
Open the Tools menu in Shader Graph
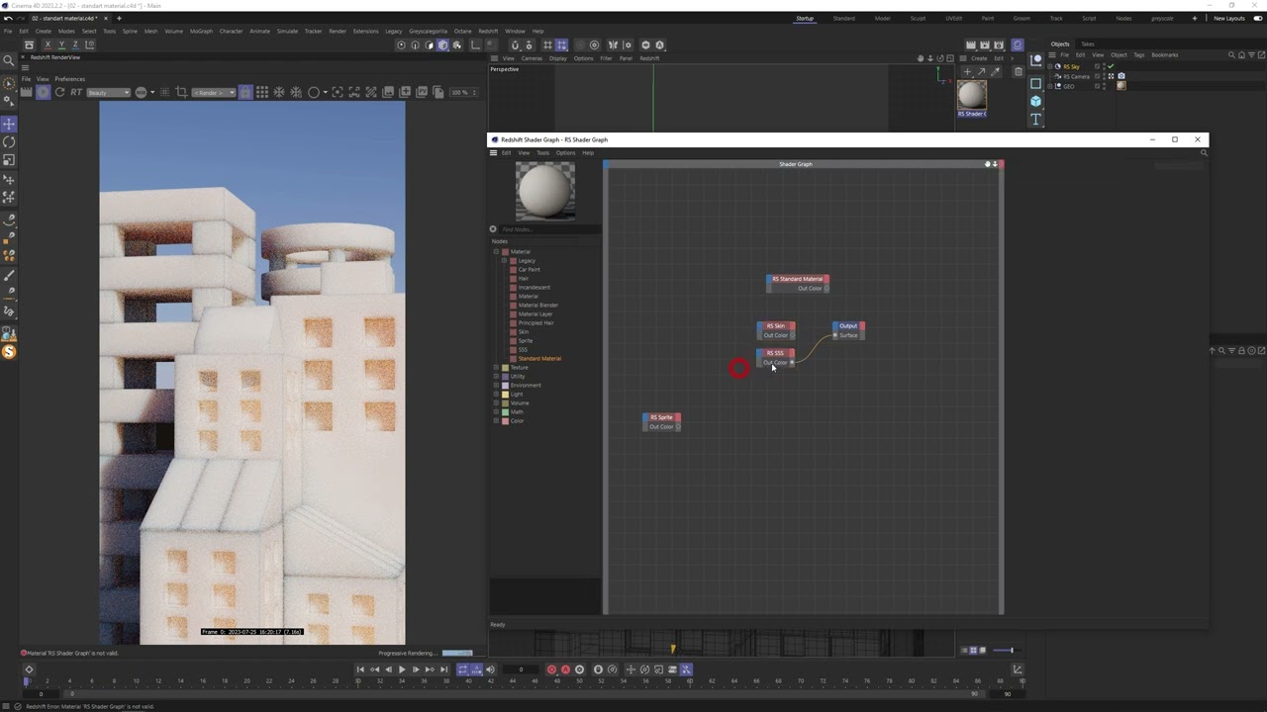click(x=542, y=152)
